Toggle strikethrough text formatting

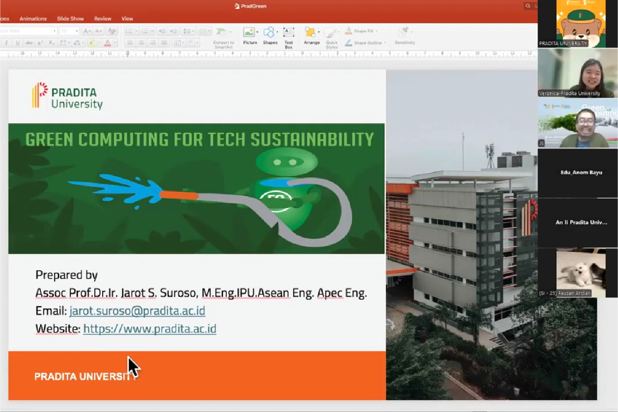(x=29, y=43)
